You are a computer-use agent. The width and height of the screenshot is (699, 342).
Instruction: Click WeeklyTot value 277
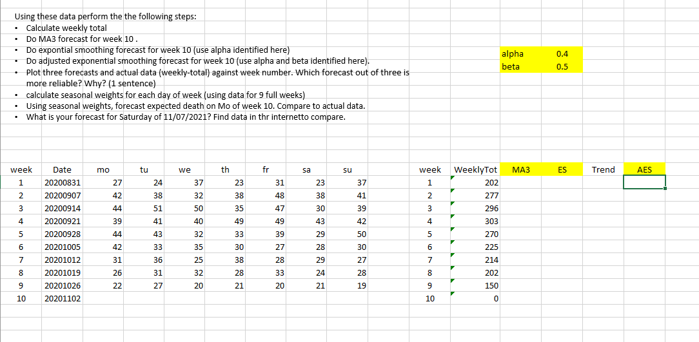[x=475, y=195]
